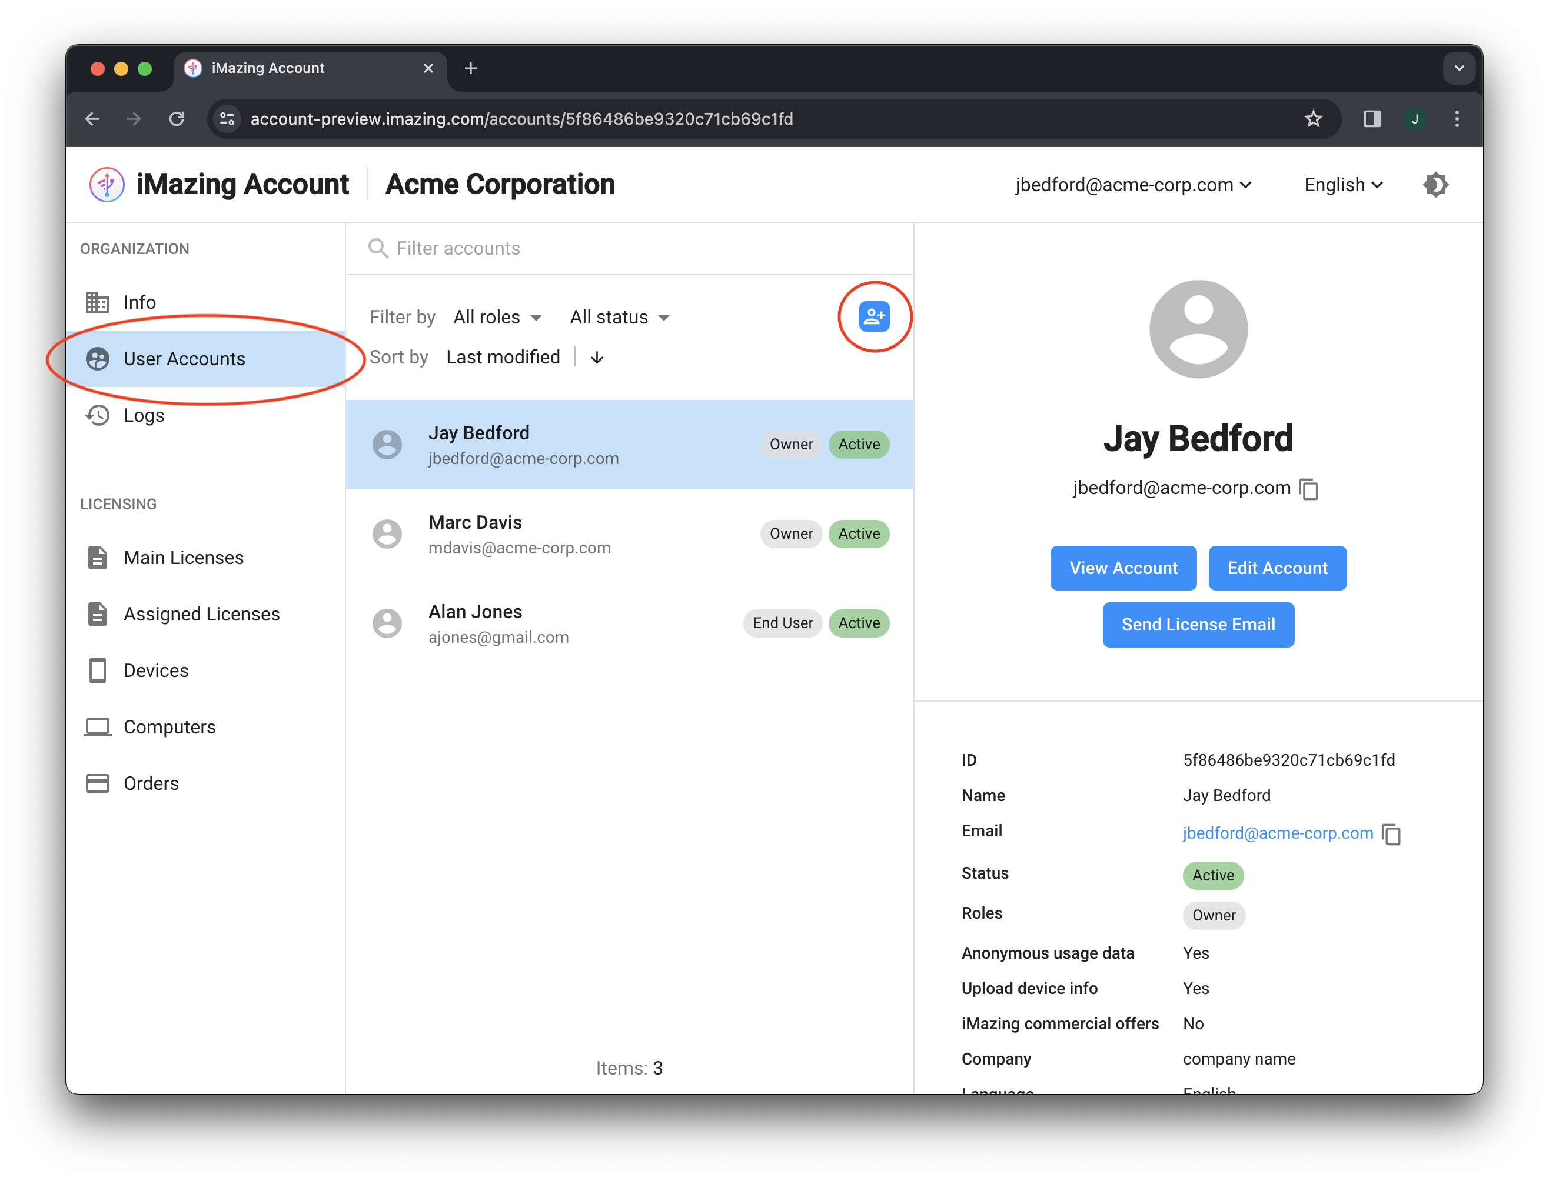Open the All status filter dropdown
The width and height of the screenshot is (1549, 1181).
point(620,317)
